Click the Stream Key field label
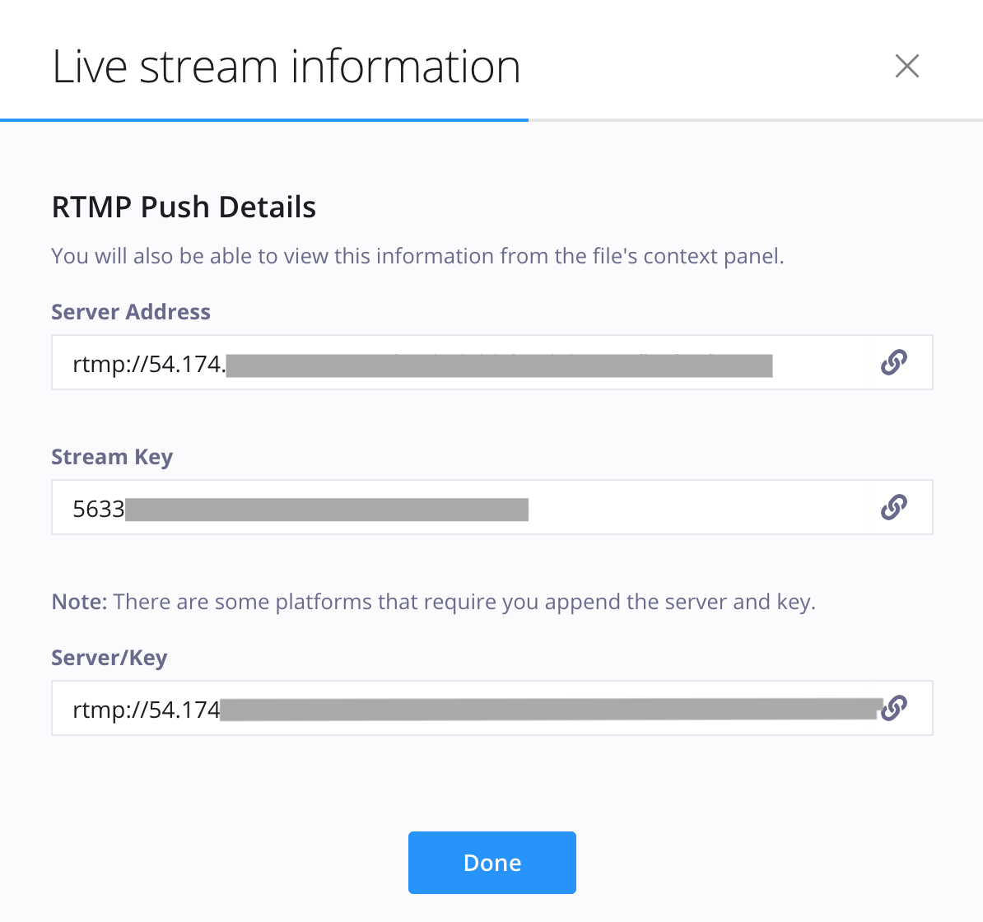Image resolution: width=983 pixels, height=922 pixels. [x=112, y=457]
